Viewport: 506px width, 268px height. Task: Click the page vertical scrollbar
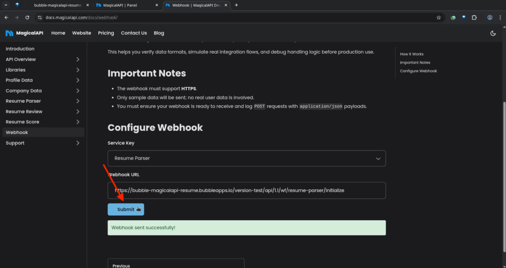tap(505, 177)
